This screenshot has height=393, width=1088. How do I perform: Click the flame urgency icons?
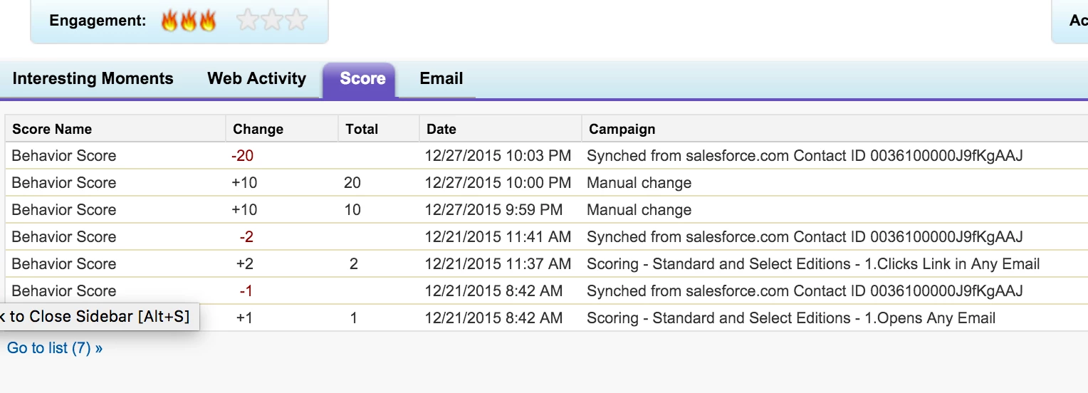pos(189,21)
